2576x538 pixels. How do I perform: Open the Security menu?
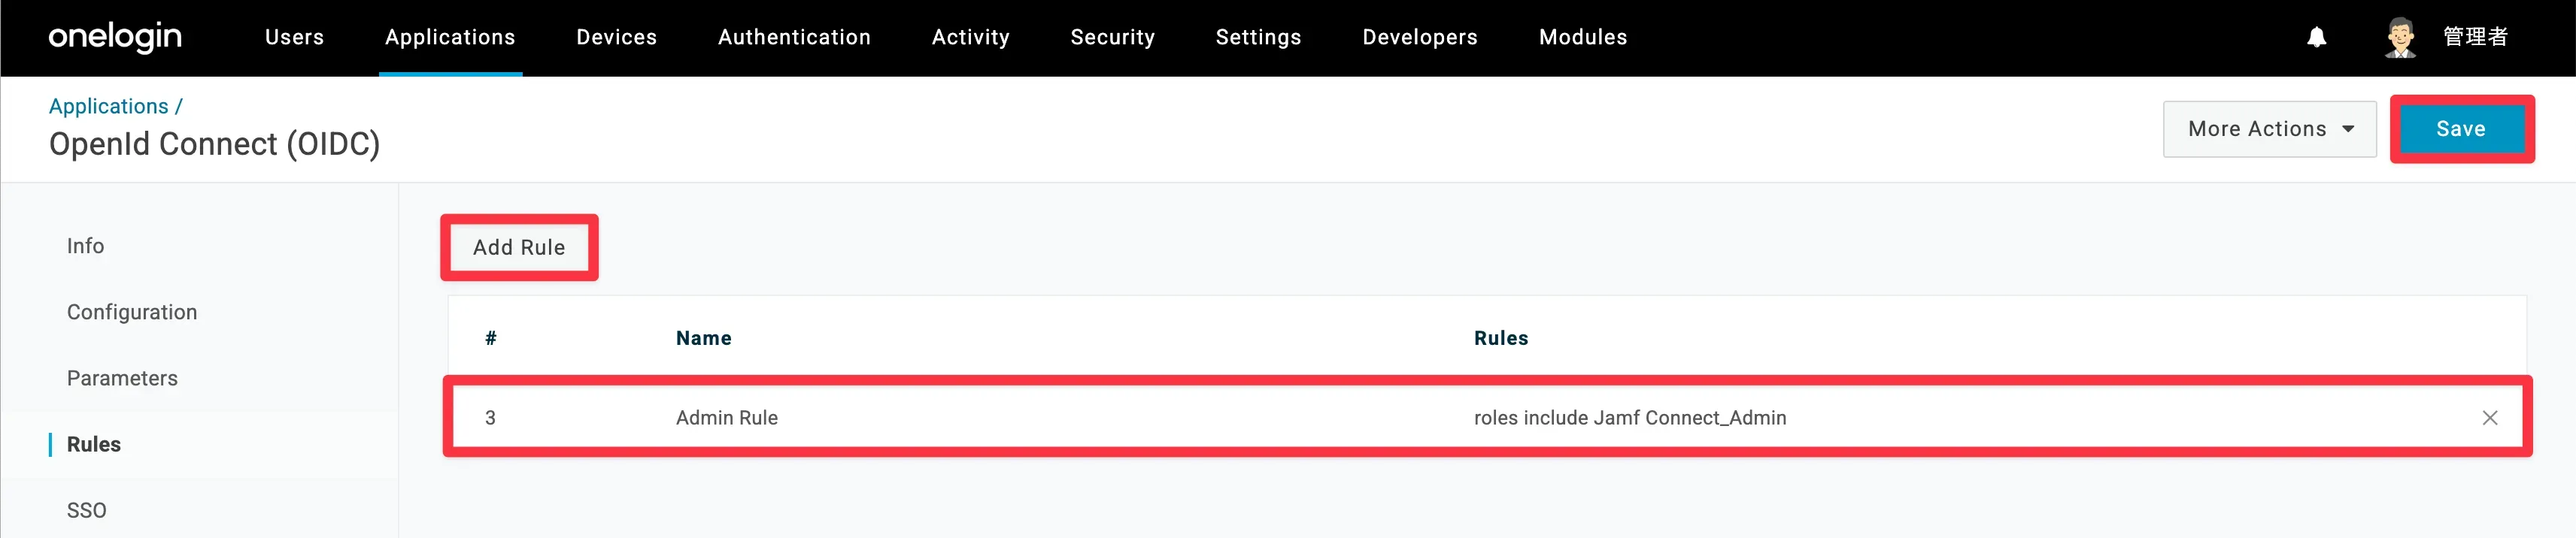tap(1112, 37)
